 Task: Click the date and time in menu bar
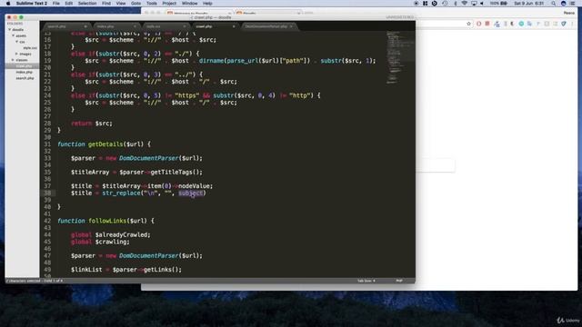[x=529, y=4]
